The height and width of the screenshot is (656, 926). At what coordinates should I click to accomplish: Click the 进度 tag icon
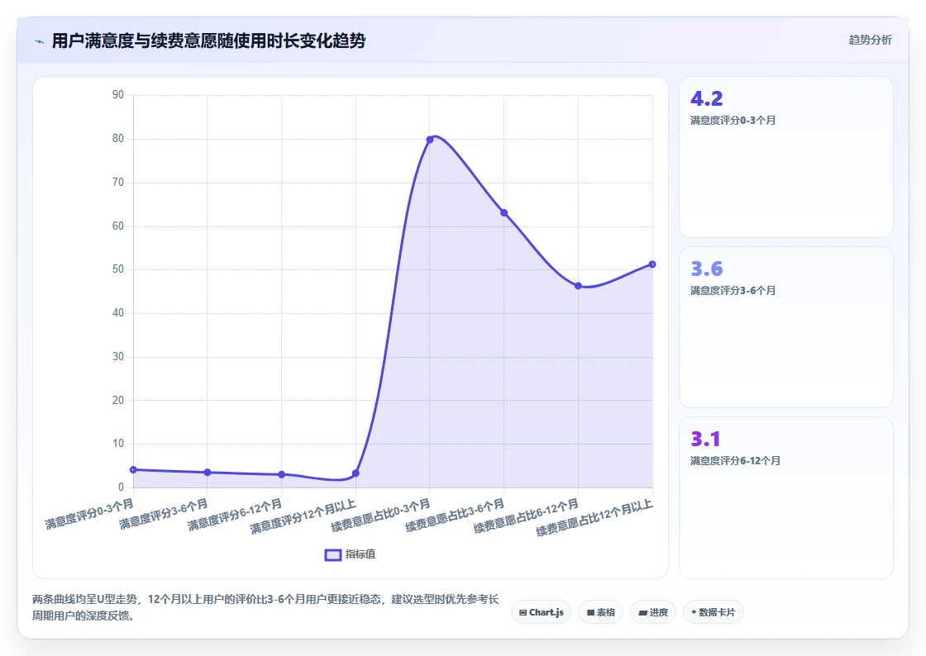(642, 613)
